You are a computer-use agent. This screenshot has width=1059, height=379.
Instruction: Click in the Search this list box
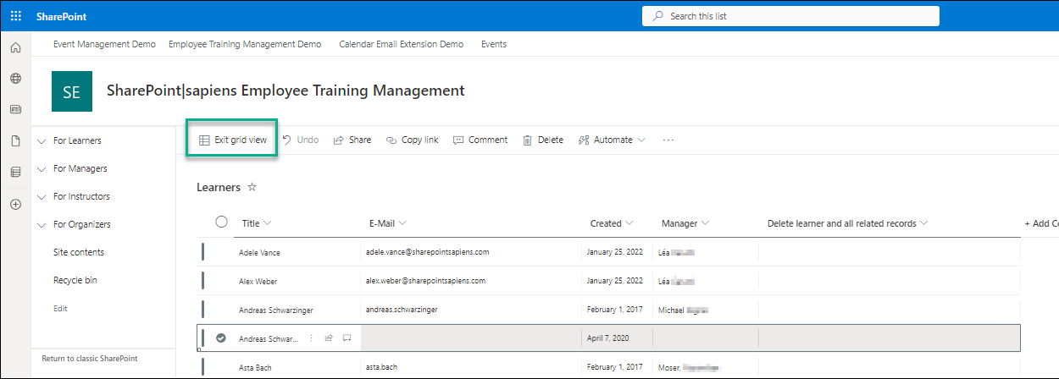tap(790, 16)
